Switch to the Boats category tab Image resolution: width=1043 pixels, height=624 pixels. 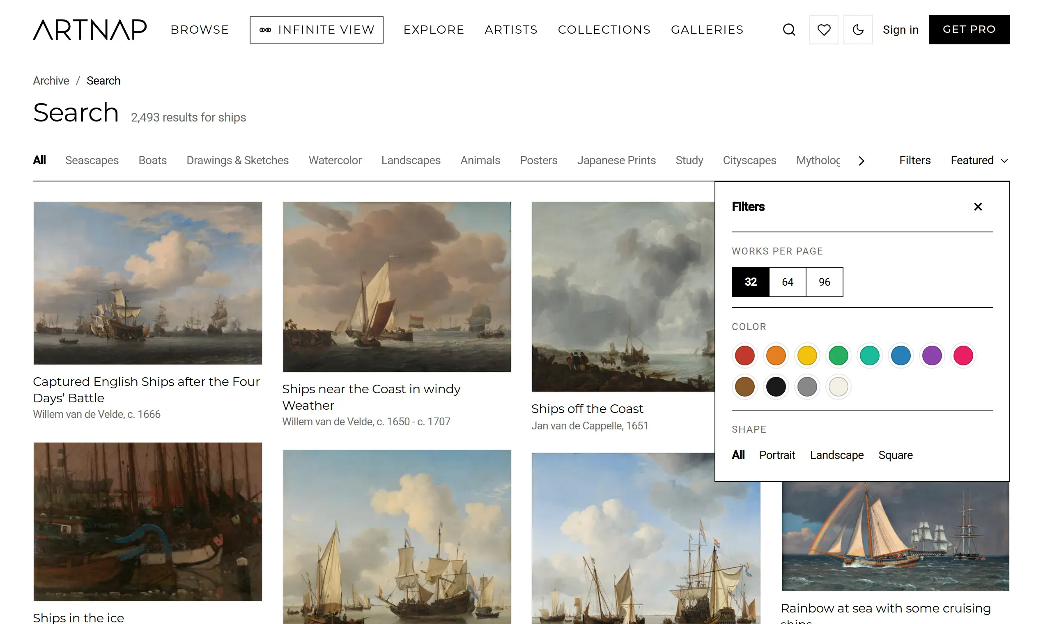153,160
